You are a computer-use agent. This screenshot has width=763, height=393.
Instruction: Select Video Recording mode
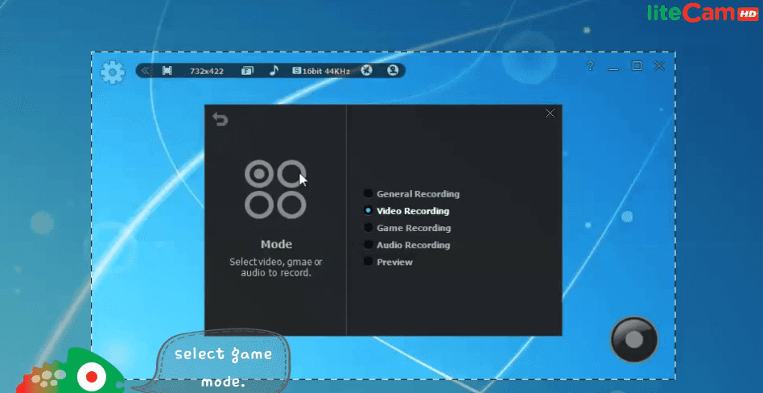406,211
